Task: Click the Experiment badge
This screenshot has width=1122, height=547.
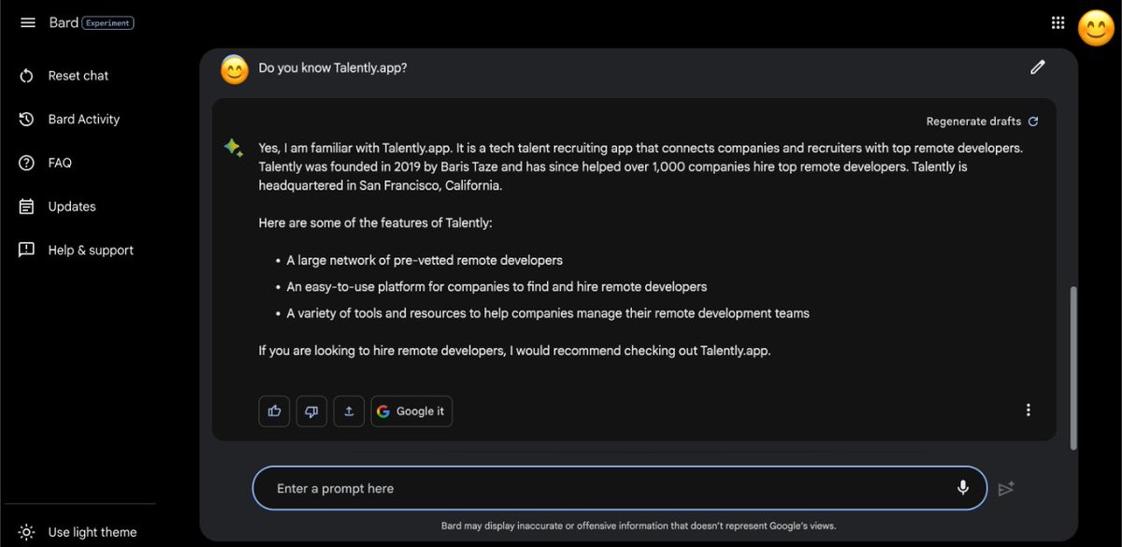Action: (108, 22)
